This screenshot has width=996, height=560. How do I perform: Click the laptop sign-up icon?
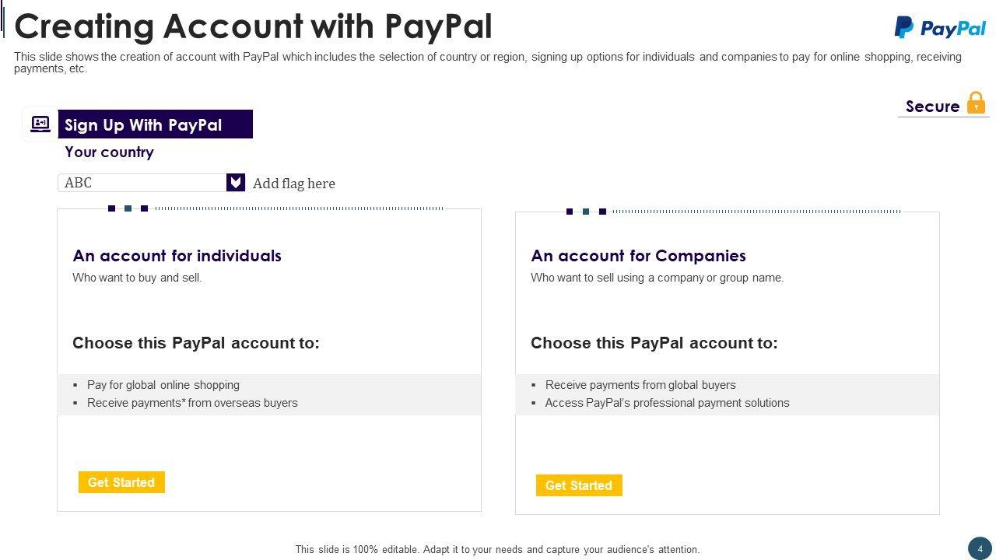click(x=40, y=124)
